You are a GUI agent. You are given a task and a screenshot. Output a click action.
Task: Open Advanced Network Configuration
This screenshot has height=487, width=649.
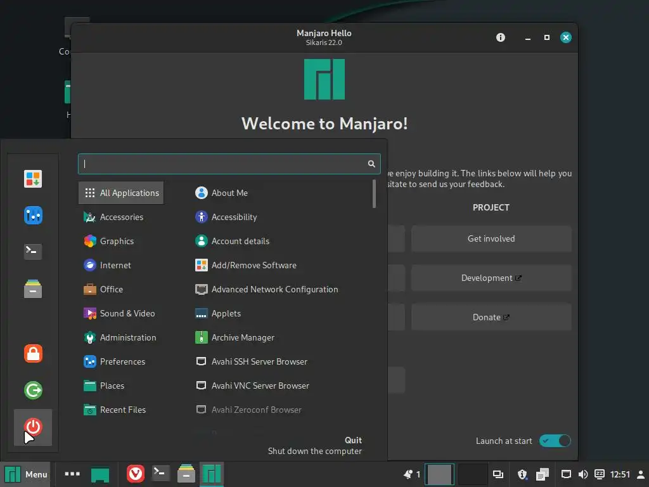pyautogui.click(x=267, y=289)
